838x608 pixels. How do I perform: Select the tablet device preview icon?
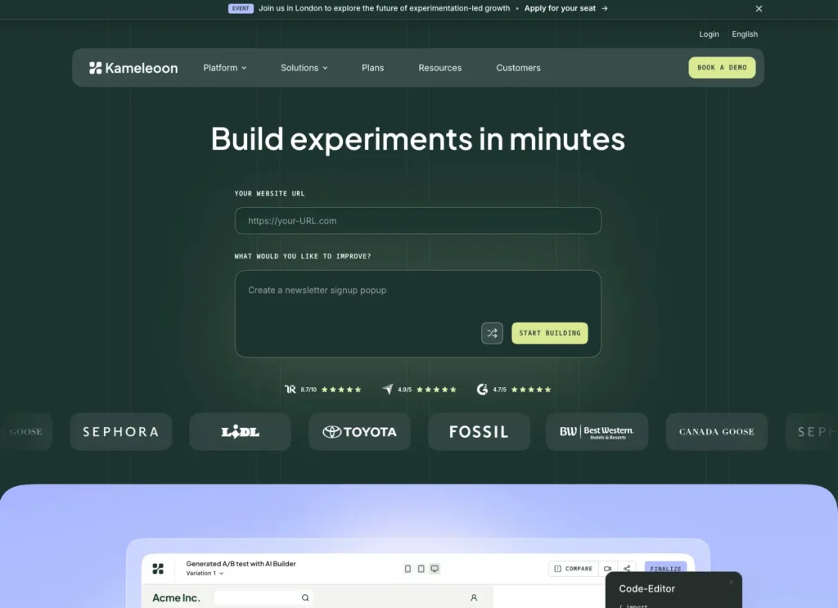(421, 569)
